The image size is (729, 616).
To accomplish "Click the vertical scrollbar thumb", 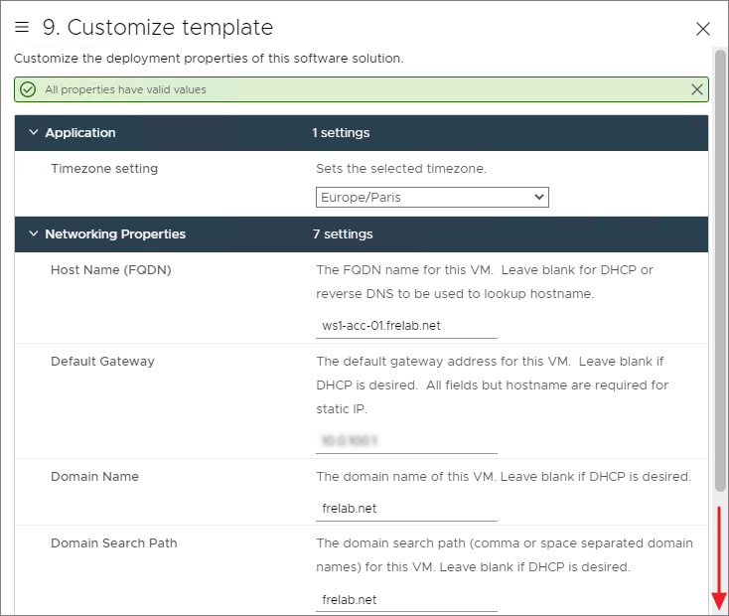I will (x=720, y=268).
